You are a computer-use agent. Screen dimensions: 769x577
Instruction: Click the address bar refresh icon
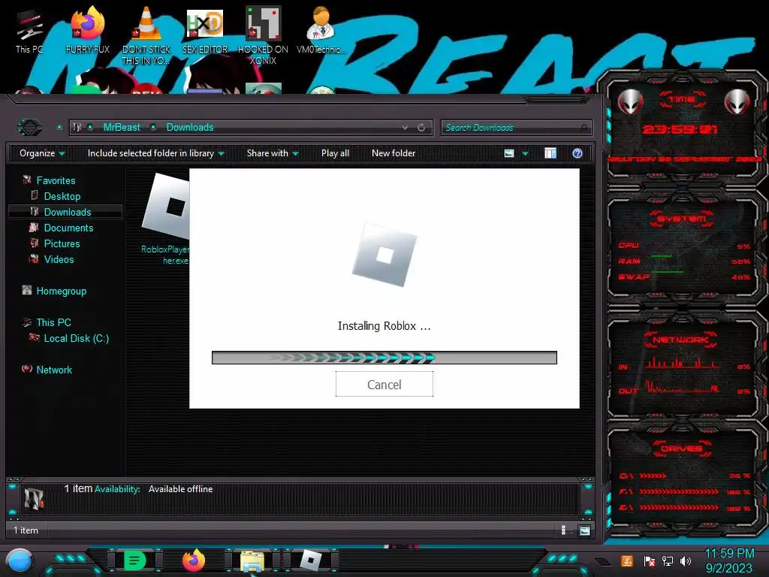[x=421, y=128]
